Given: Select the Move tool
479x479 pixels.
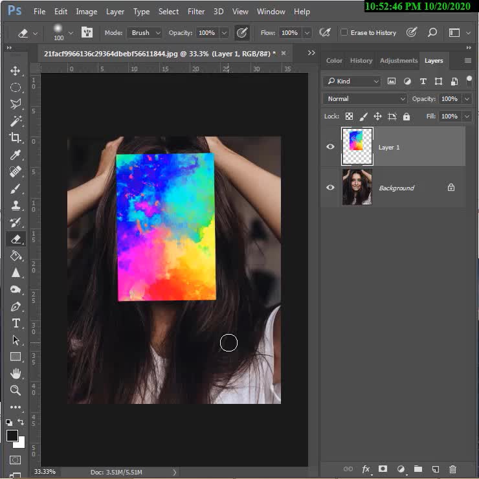Looking at the screenshot, I should tap(16, 71).
